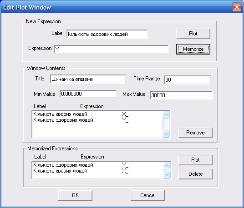This screenshot has height=208, width=244.
Task: Select 'Кількість здорових людей' in Memorized Expressions list
Action: point(63,165)
